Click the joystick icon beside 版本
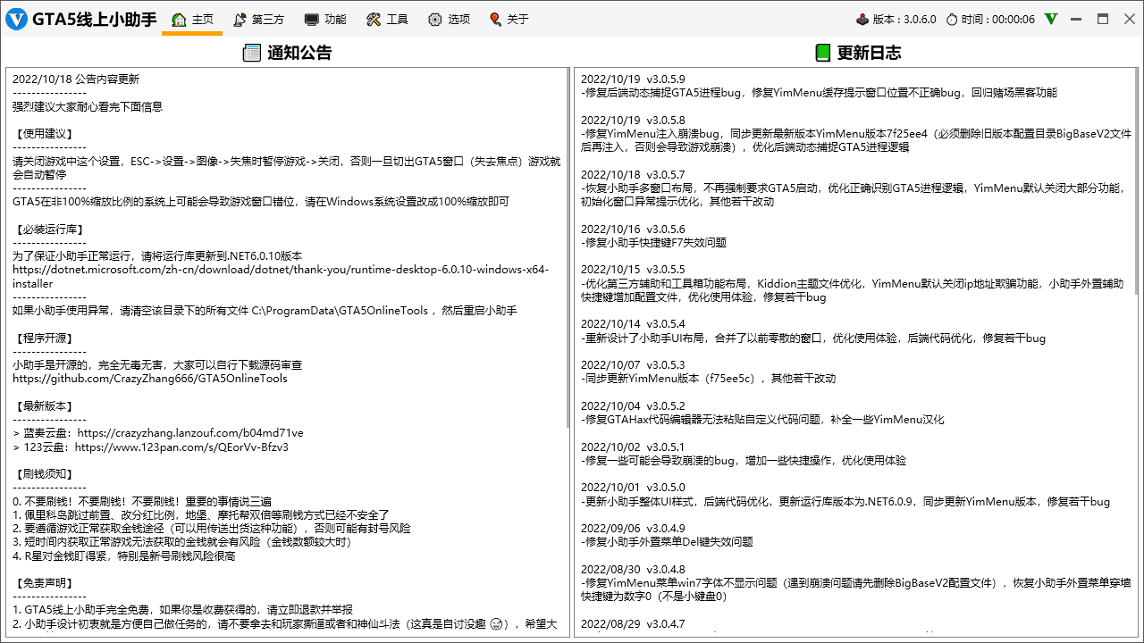This screenshot has width=1144, height=643. (862, 19)
